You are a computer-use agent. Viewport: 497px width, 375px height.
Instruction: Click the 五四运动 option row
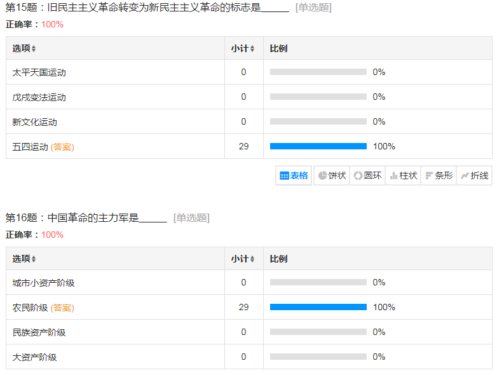coord(30,147)
